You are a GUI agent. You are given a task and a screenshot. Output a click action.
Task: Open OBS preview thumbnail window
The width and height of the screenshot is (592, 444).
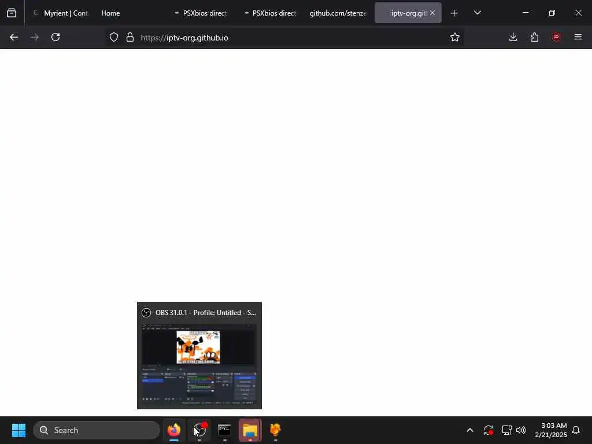point(199,356)
